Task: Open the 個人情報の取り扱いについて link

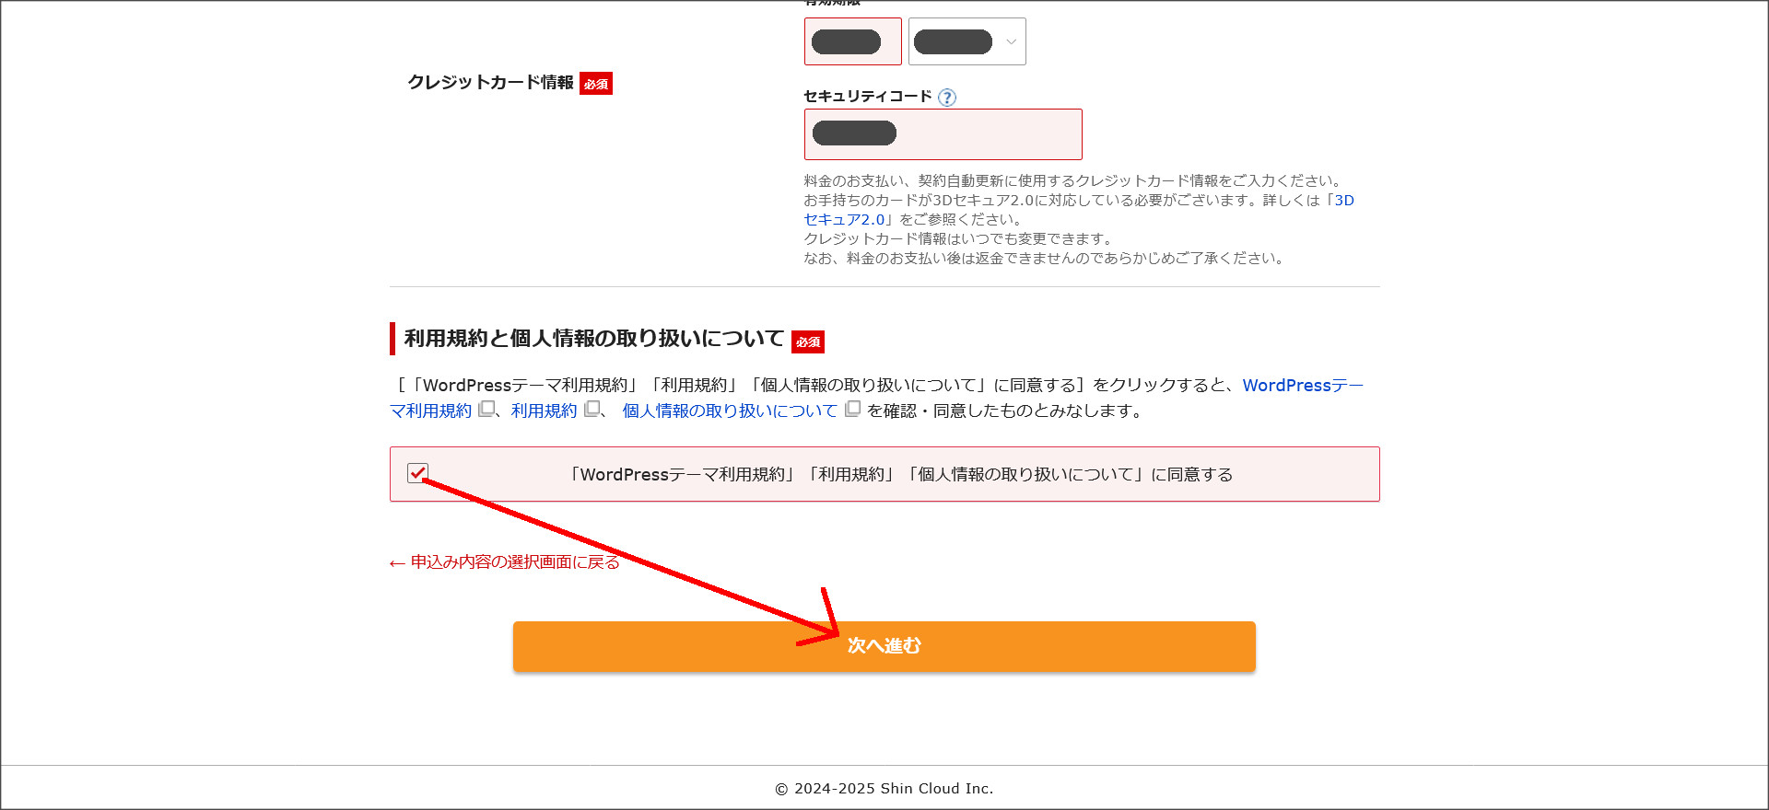Action: [x=730, y=411]
